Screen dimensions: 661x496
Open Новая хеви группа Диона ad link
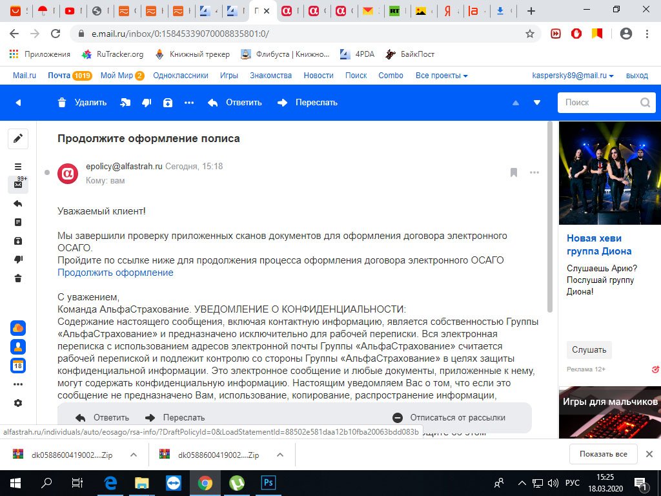coord(599,245)
